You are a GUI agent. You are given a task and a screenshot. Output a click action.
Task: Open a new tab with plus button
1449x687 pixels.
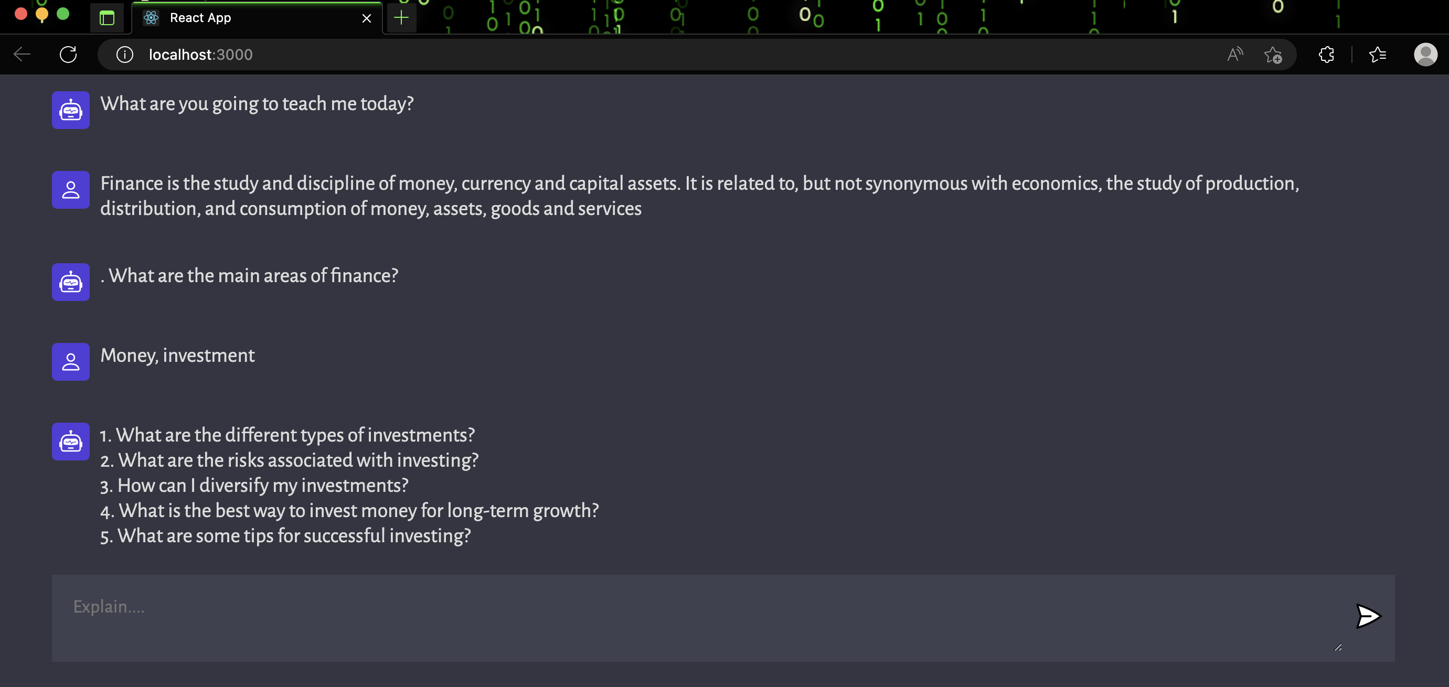[401, 18]
